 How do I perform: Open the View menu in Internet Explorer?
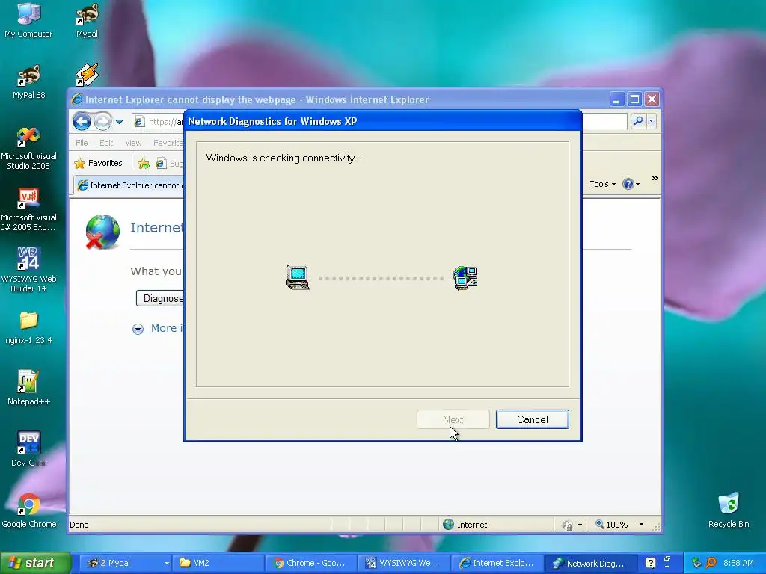click(x=133, y=143)
